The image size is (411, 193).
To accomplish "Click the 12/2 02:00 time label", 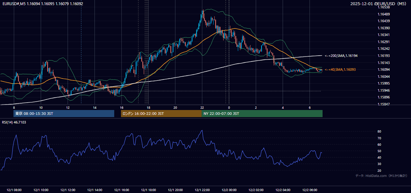I will click(x=256, y=190).
